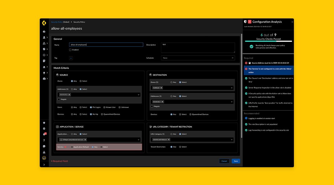
Task: Click the user profile icon in sidebar
Action: pyautogui.click(x=44, y=152)
